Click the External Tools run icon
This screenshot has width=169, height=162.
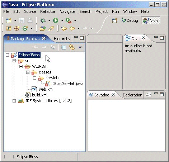(69, 20)
